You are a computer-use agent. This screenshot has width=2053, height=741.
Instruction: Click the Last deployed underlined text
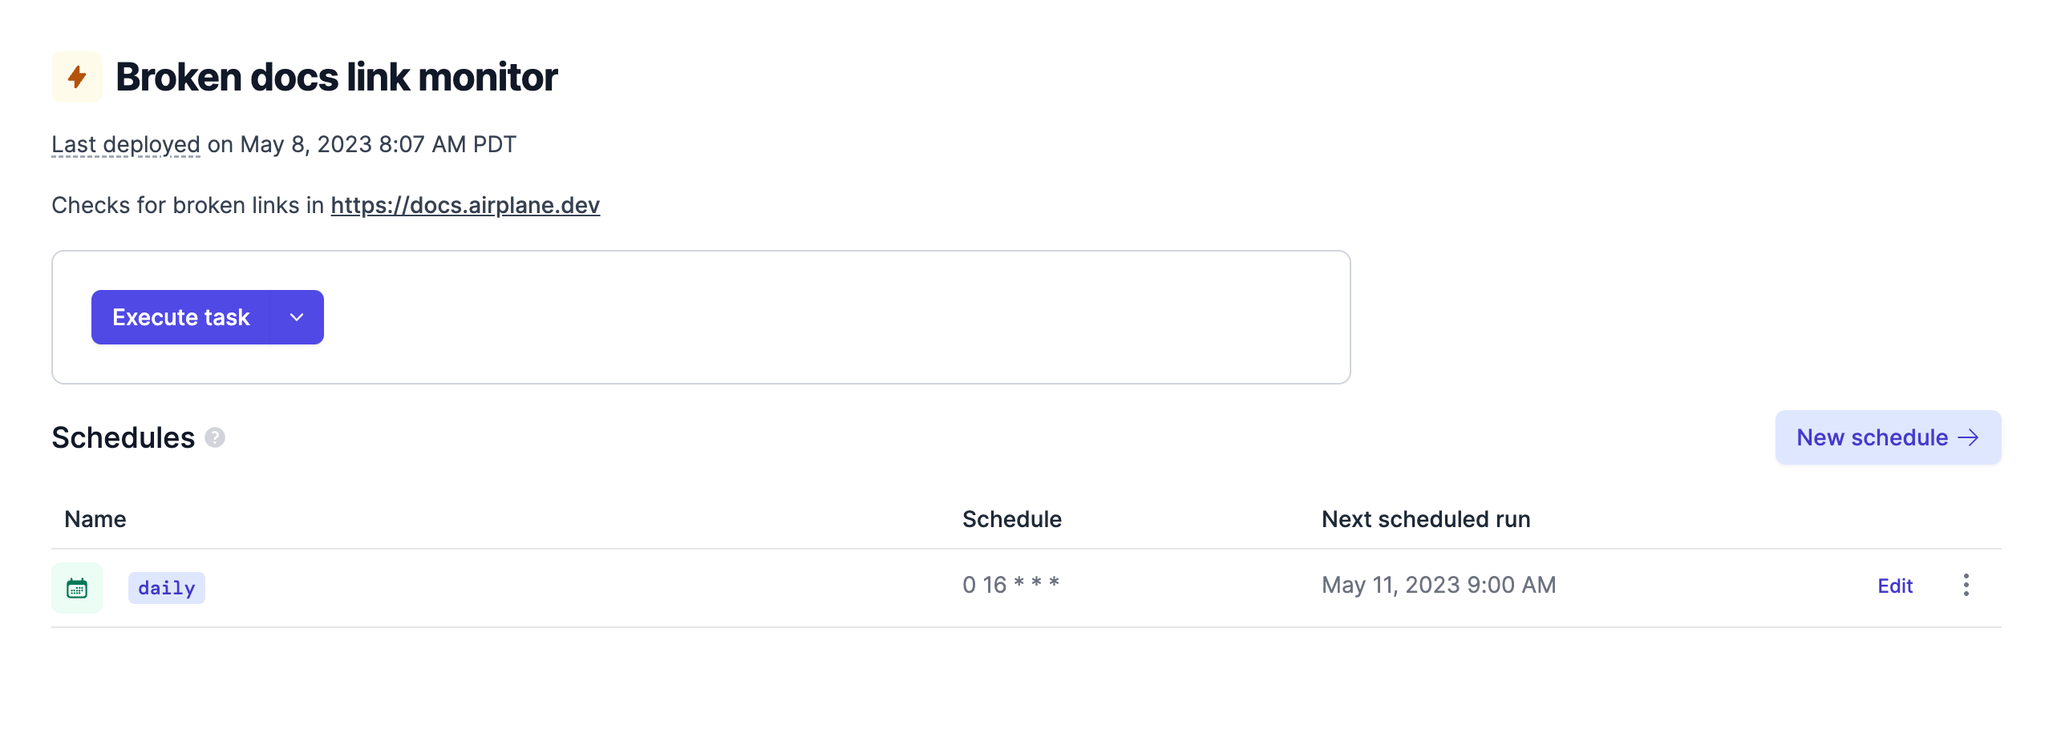126,144
